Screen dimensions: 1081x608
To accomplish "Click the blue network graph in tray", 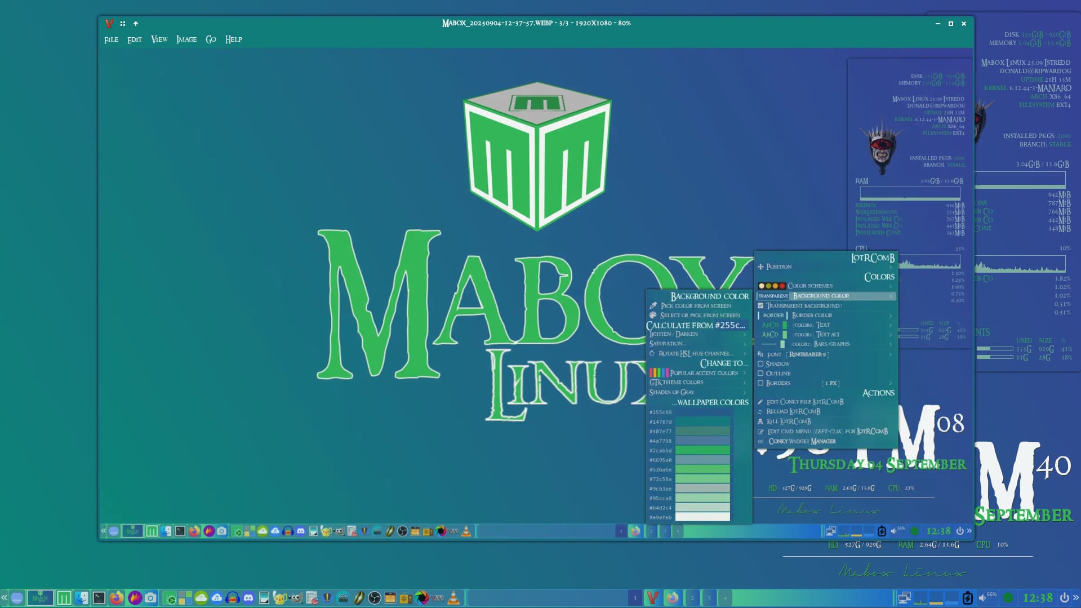I will pyautogui.click(x=952, y=598).
